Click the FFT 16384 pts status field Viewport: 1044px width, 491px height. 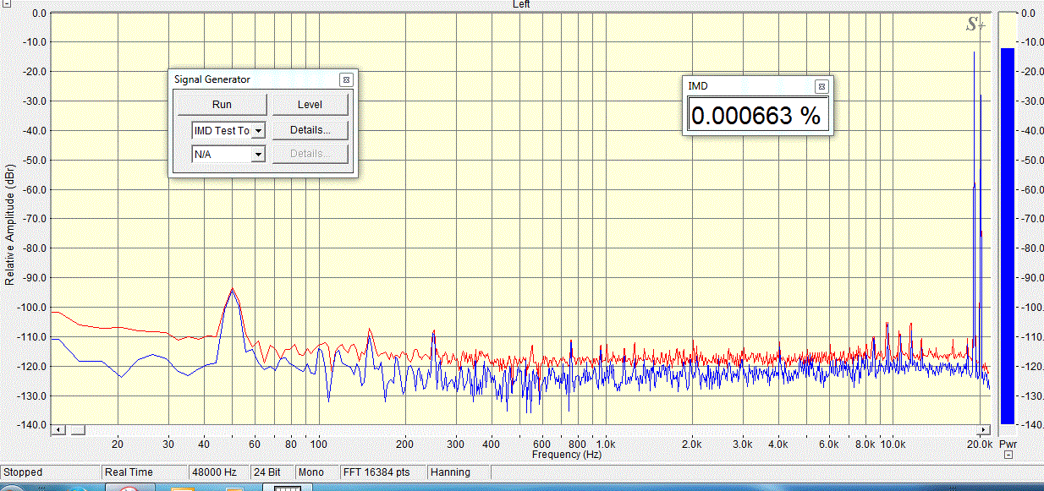point(382,472)
